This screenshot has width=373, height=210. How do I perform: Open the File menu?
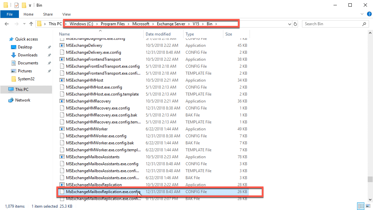point(10,14)
